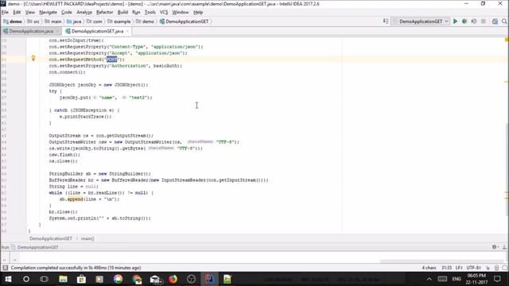Click the selected "POST" text in editor

pos(111,60)
